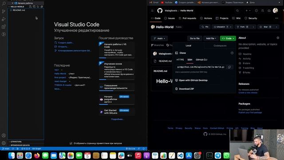Open VS Code Search view in activity bar
The height and width of the screenshot is (160, 284).
coord(4,4)
